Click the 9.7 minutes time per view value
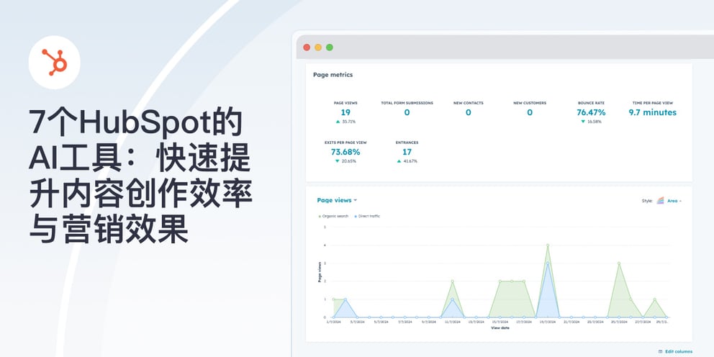Image resolution: width=714 pixels, height=357 pixels. coord(652,112)
